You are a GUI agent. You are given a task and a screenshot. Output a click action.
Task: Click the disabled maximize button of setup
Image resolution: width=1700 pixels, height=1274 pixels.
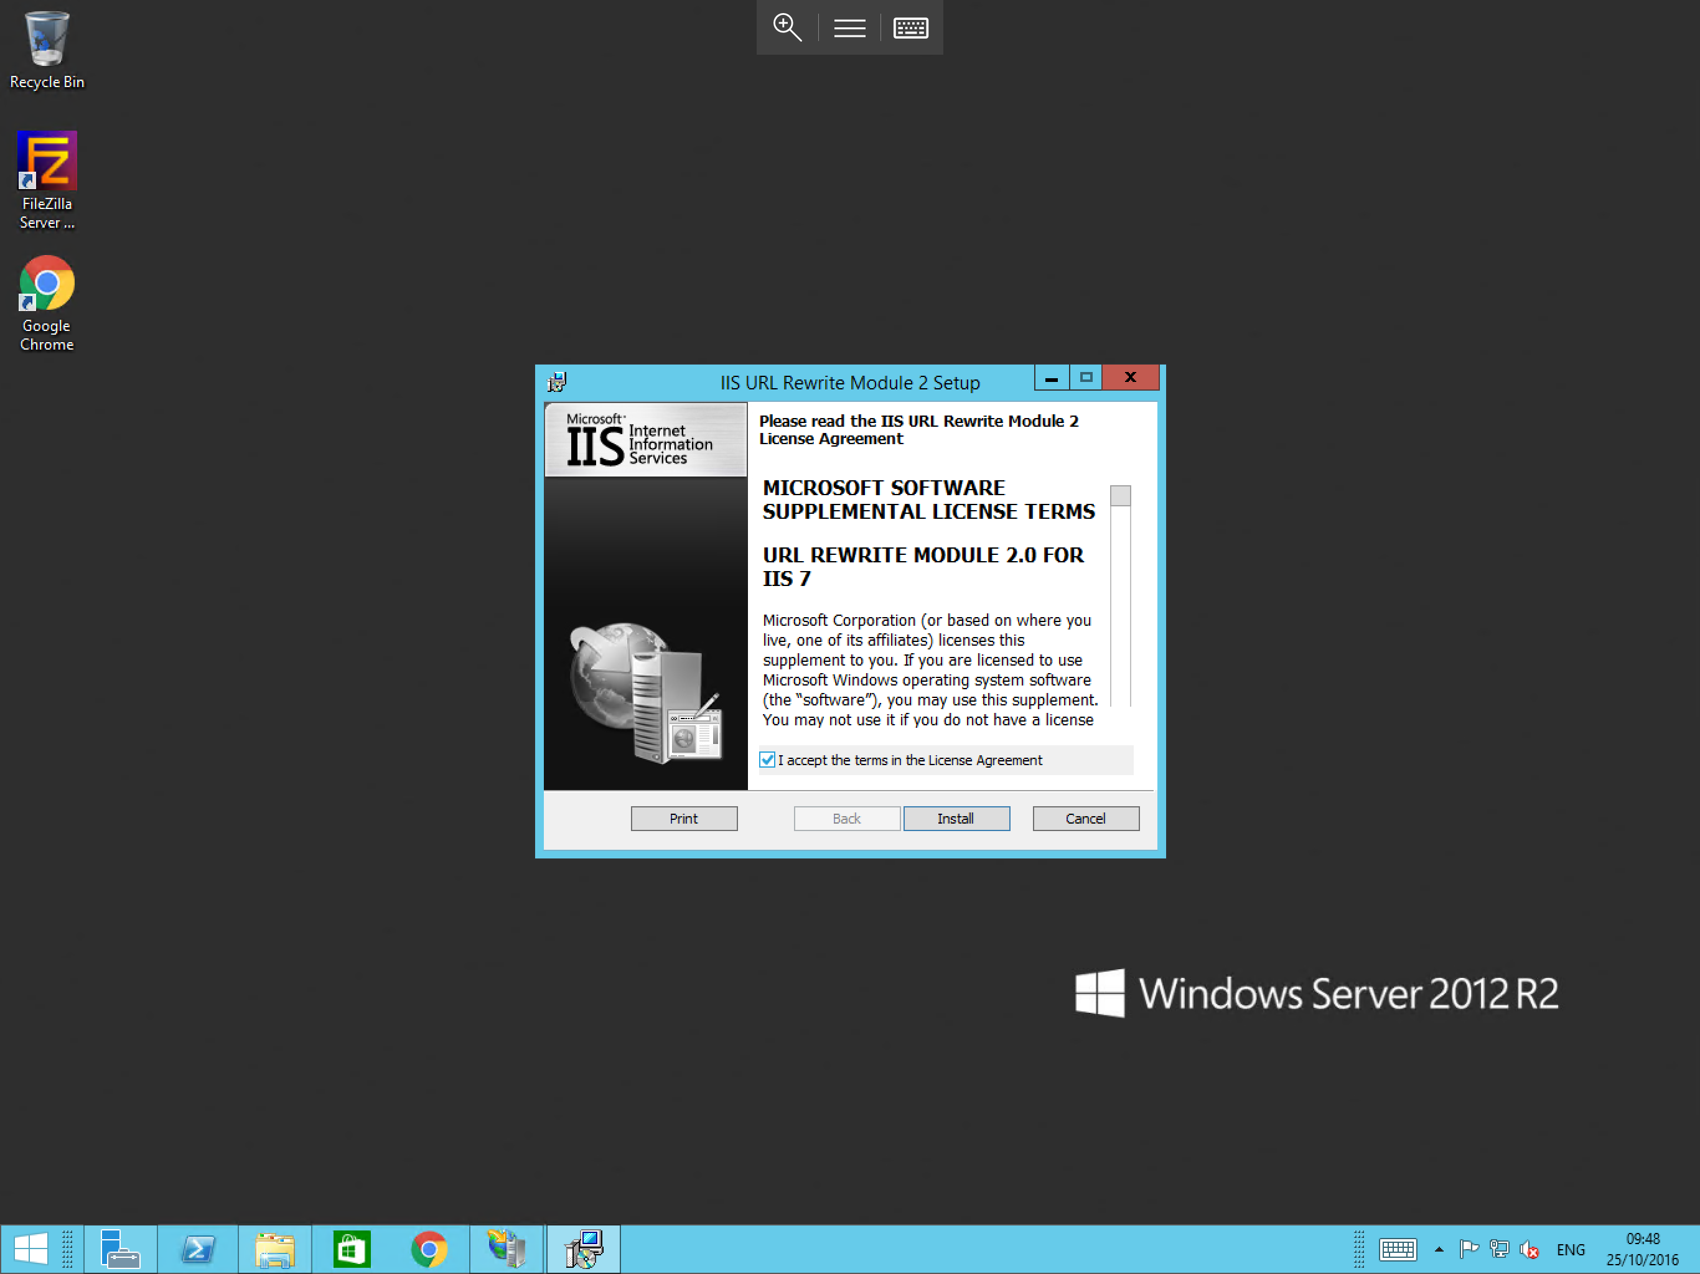click(x=1085, y=377)
